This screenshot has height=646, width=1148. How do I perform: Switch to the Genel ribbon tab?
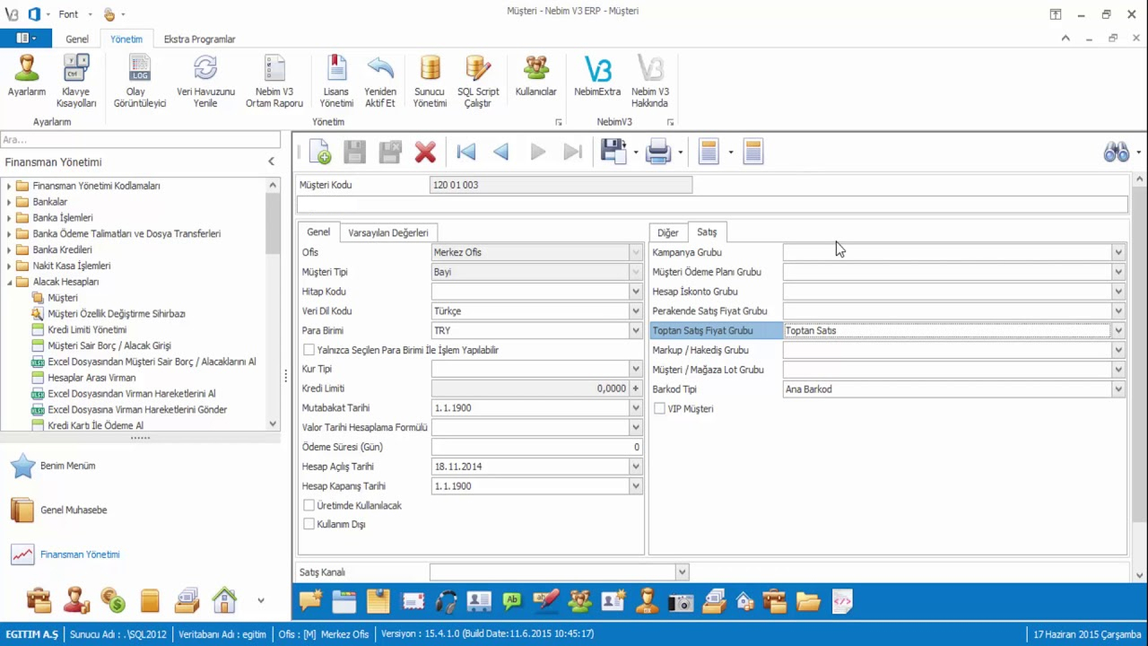[x=77, y=39]
